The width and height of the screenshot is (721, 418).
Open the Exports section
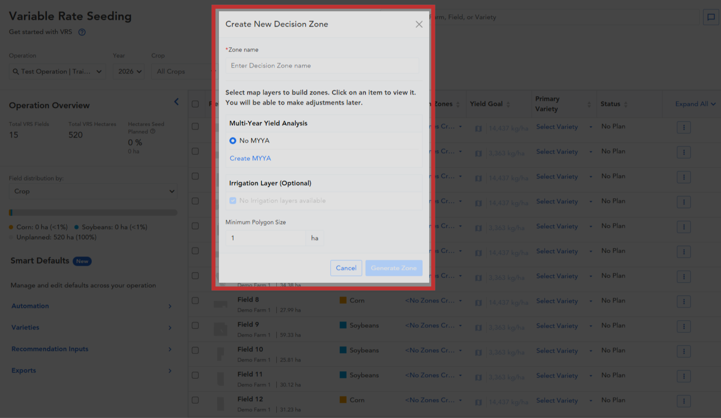[x=24, y=370]
